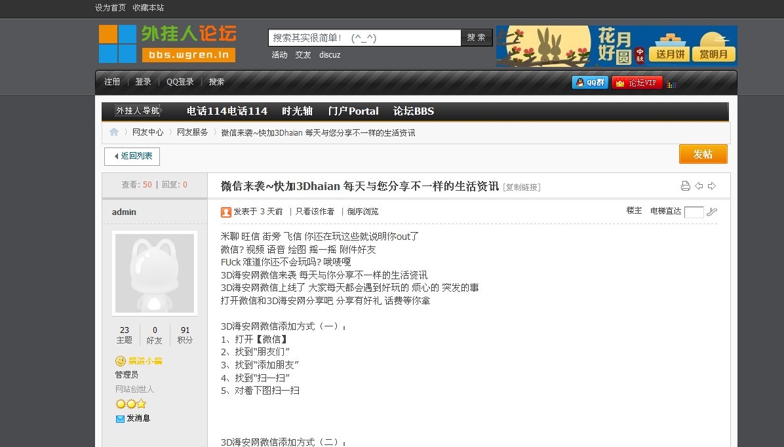Go to next thread with right arrow icon
This screenshot has width=784, height=447.
coord(712,186)
